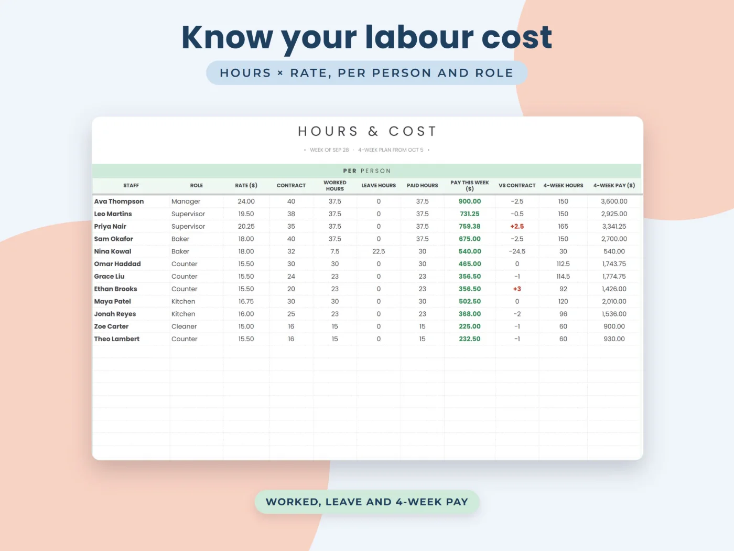Image resolution: width=734 pixels, height=551 pixels.
Task: Click the PER PERSON section banner
Action: (366, 171)
